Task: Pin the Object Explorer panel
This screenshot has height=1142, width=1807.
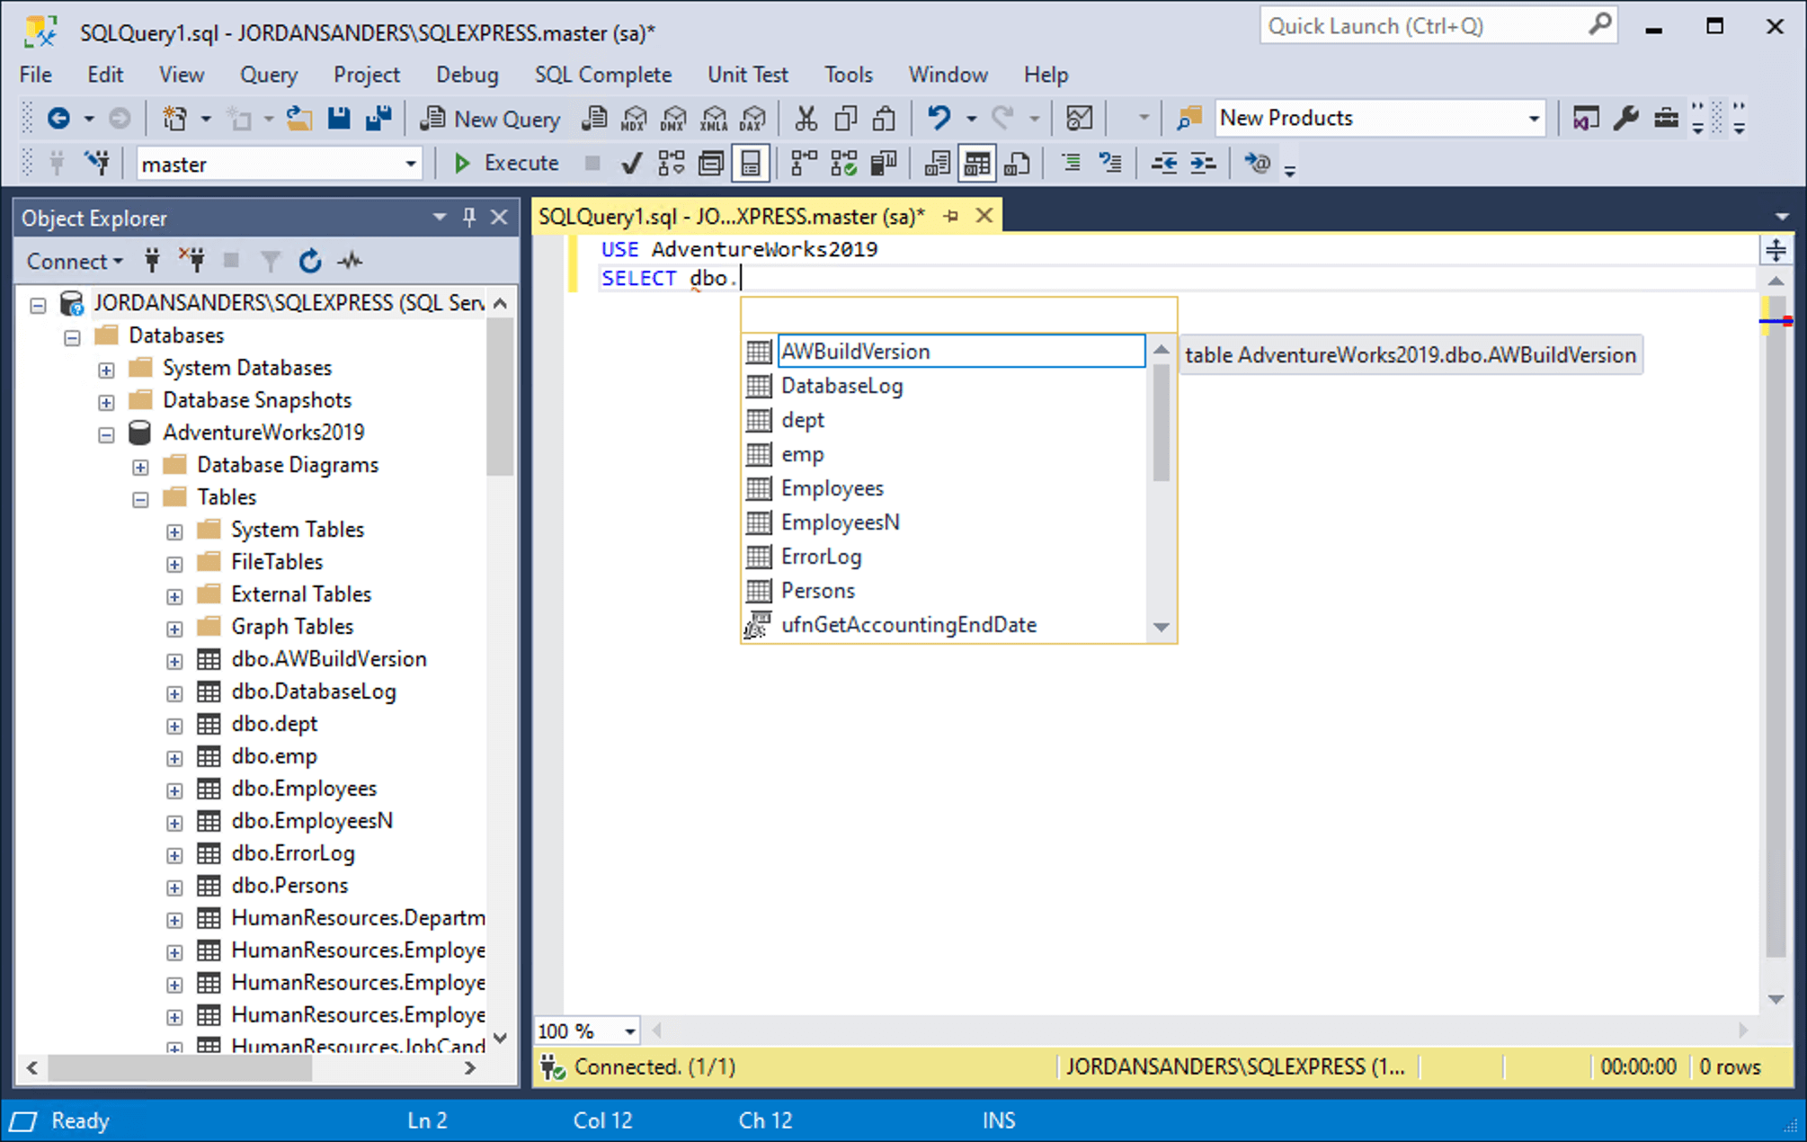Action: point(469,218)
